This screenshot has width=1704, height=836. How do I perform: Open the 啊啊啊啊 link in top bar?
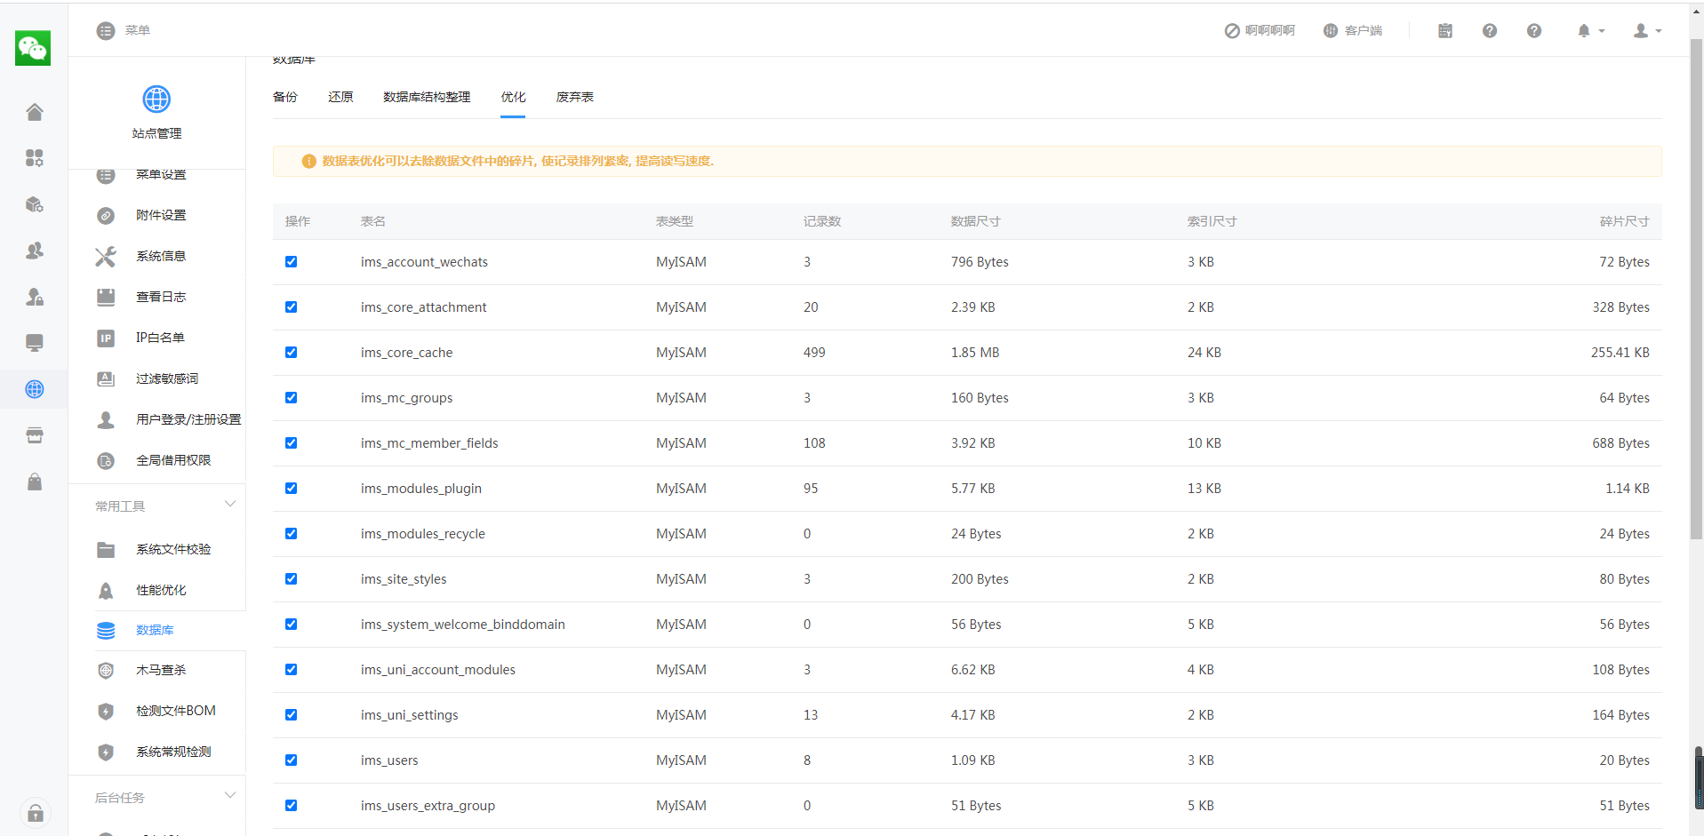coord(1260,31)
